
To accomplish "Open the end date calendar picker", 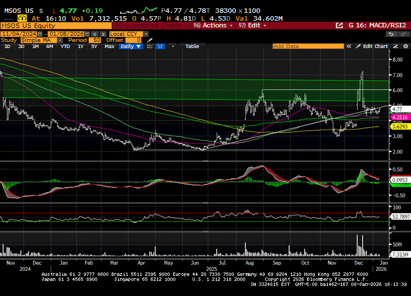I will point(87,34).
